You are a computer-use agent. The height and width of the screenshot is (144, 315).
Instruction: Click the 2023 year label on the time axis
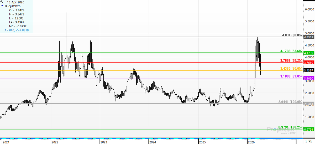point(103,142)
